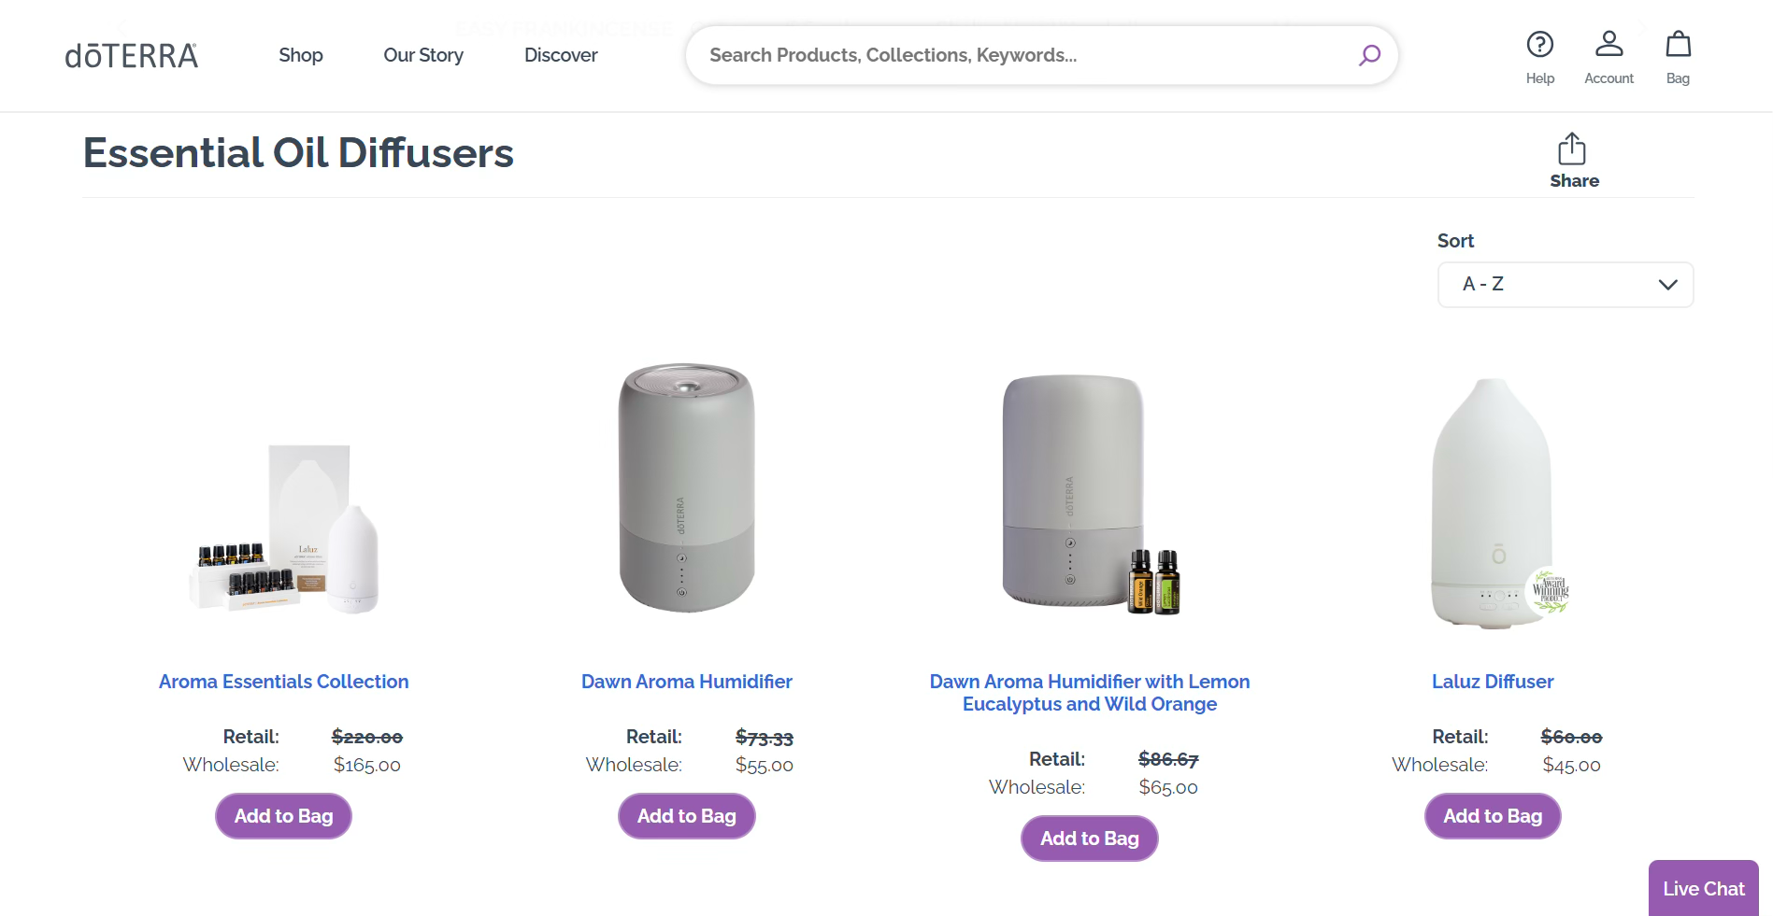The width and height of the screenshot is (1773, 916).
Task: Add Aroma Essentials Collection to bag
Action: [283, 816]
